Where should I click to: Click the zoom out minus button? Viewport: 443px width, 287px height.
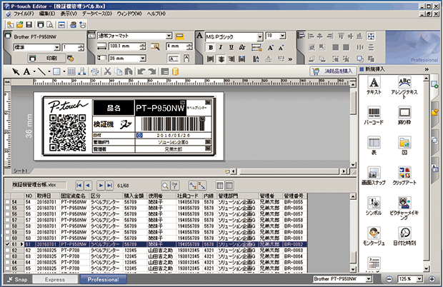tap(389, 279)
